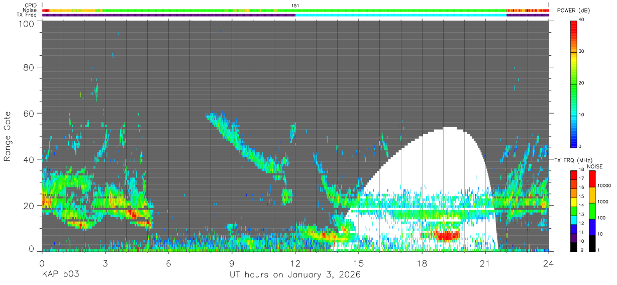The image size is (617, 285).
Task: Click the Noise row label
Action: 31,10
